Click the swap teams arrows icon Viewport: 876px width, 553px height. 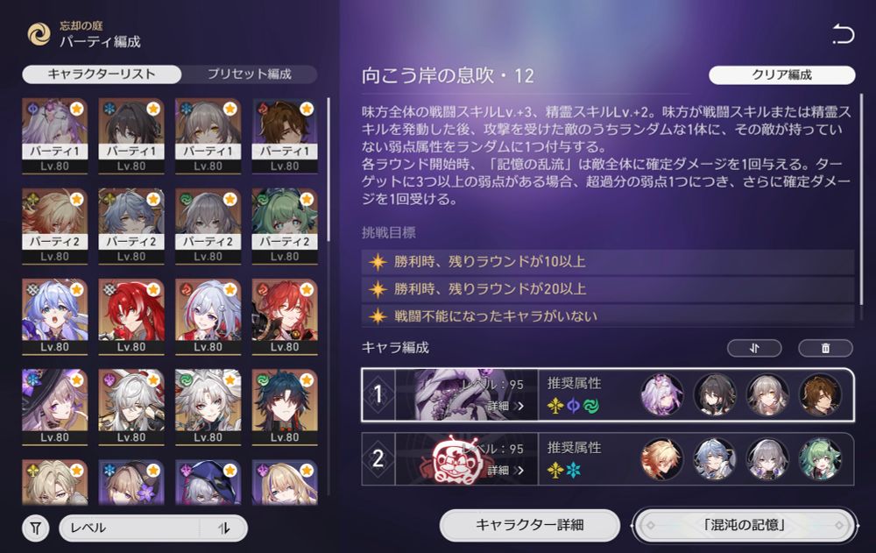tap(754, 348)
